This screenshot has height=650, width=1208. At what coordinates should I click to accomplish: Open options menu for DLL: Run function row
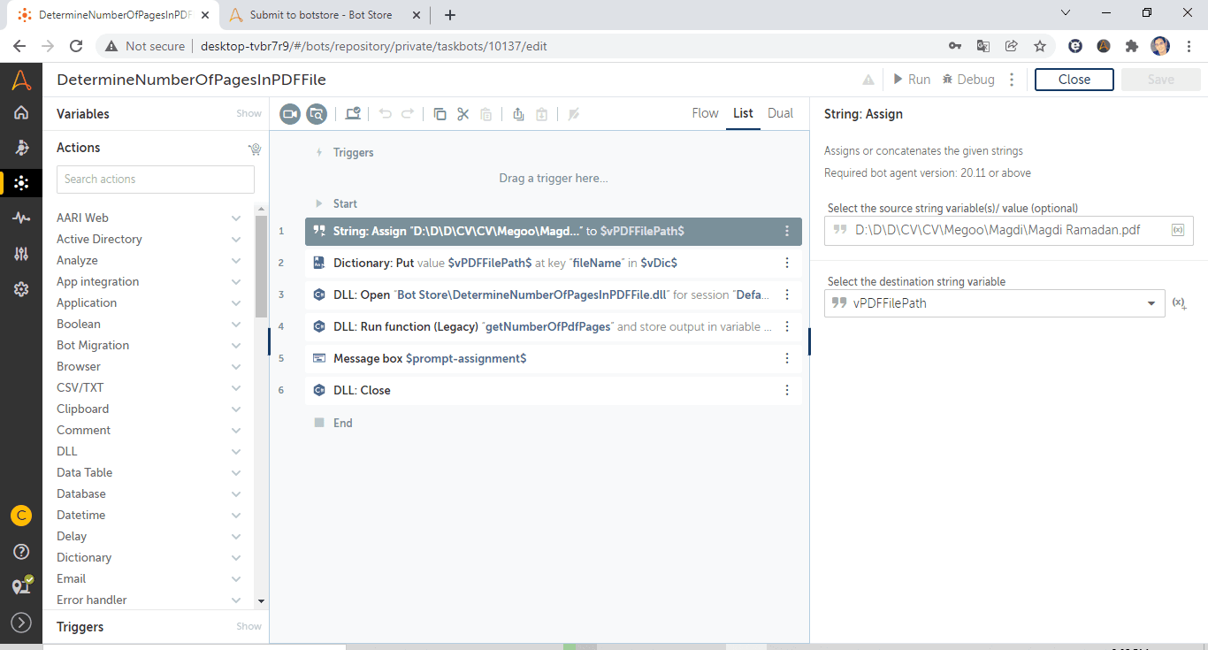787,326
